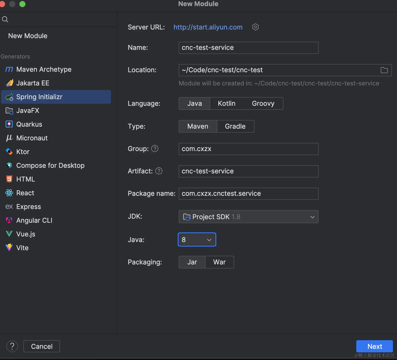Open the Java version dropdown
The width and height of the screenshot is (397, 360).
coord(197,240)
